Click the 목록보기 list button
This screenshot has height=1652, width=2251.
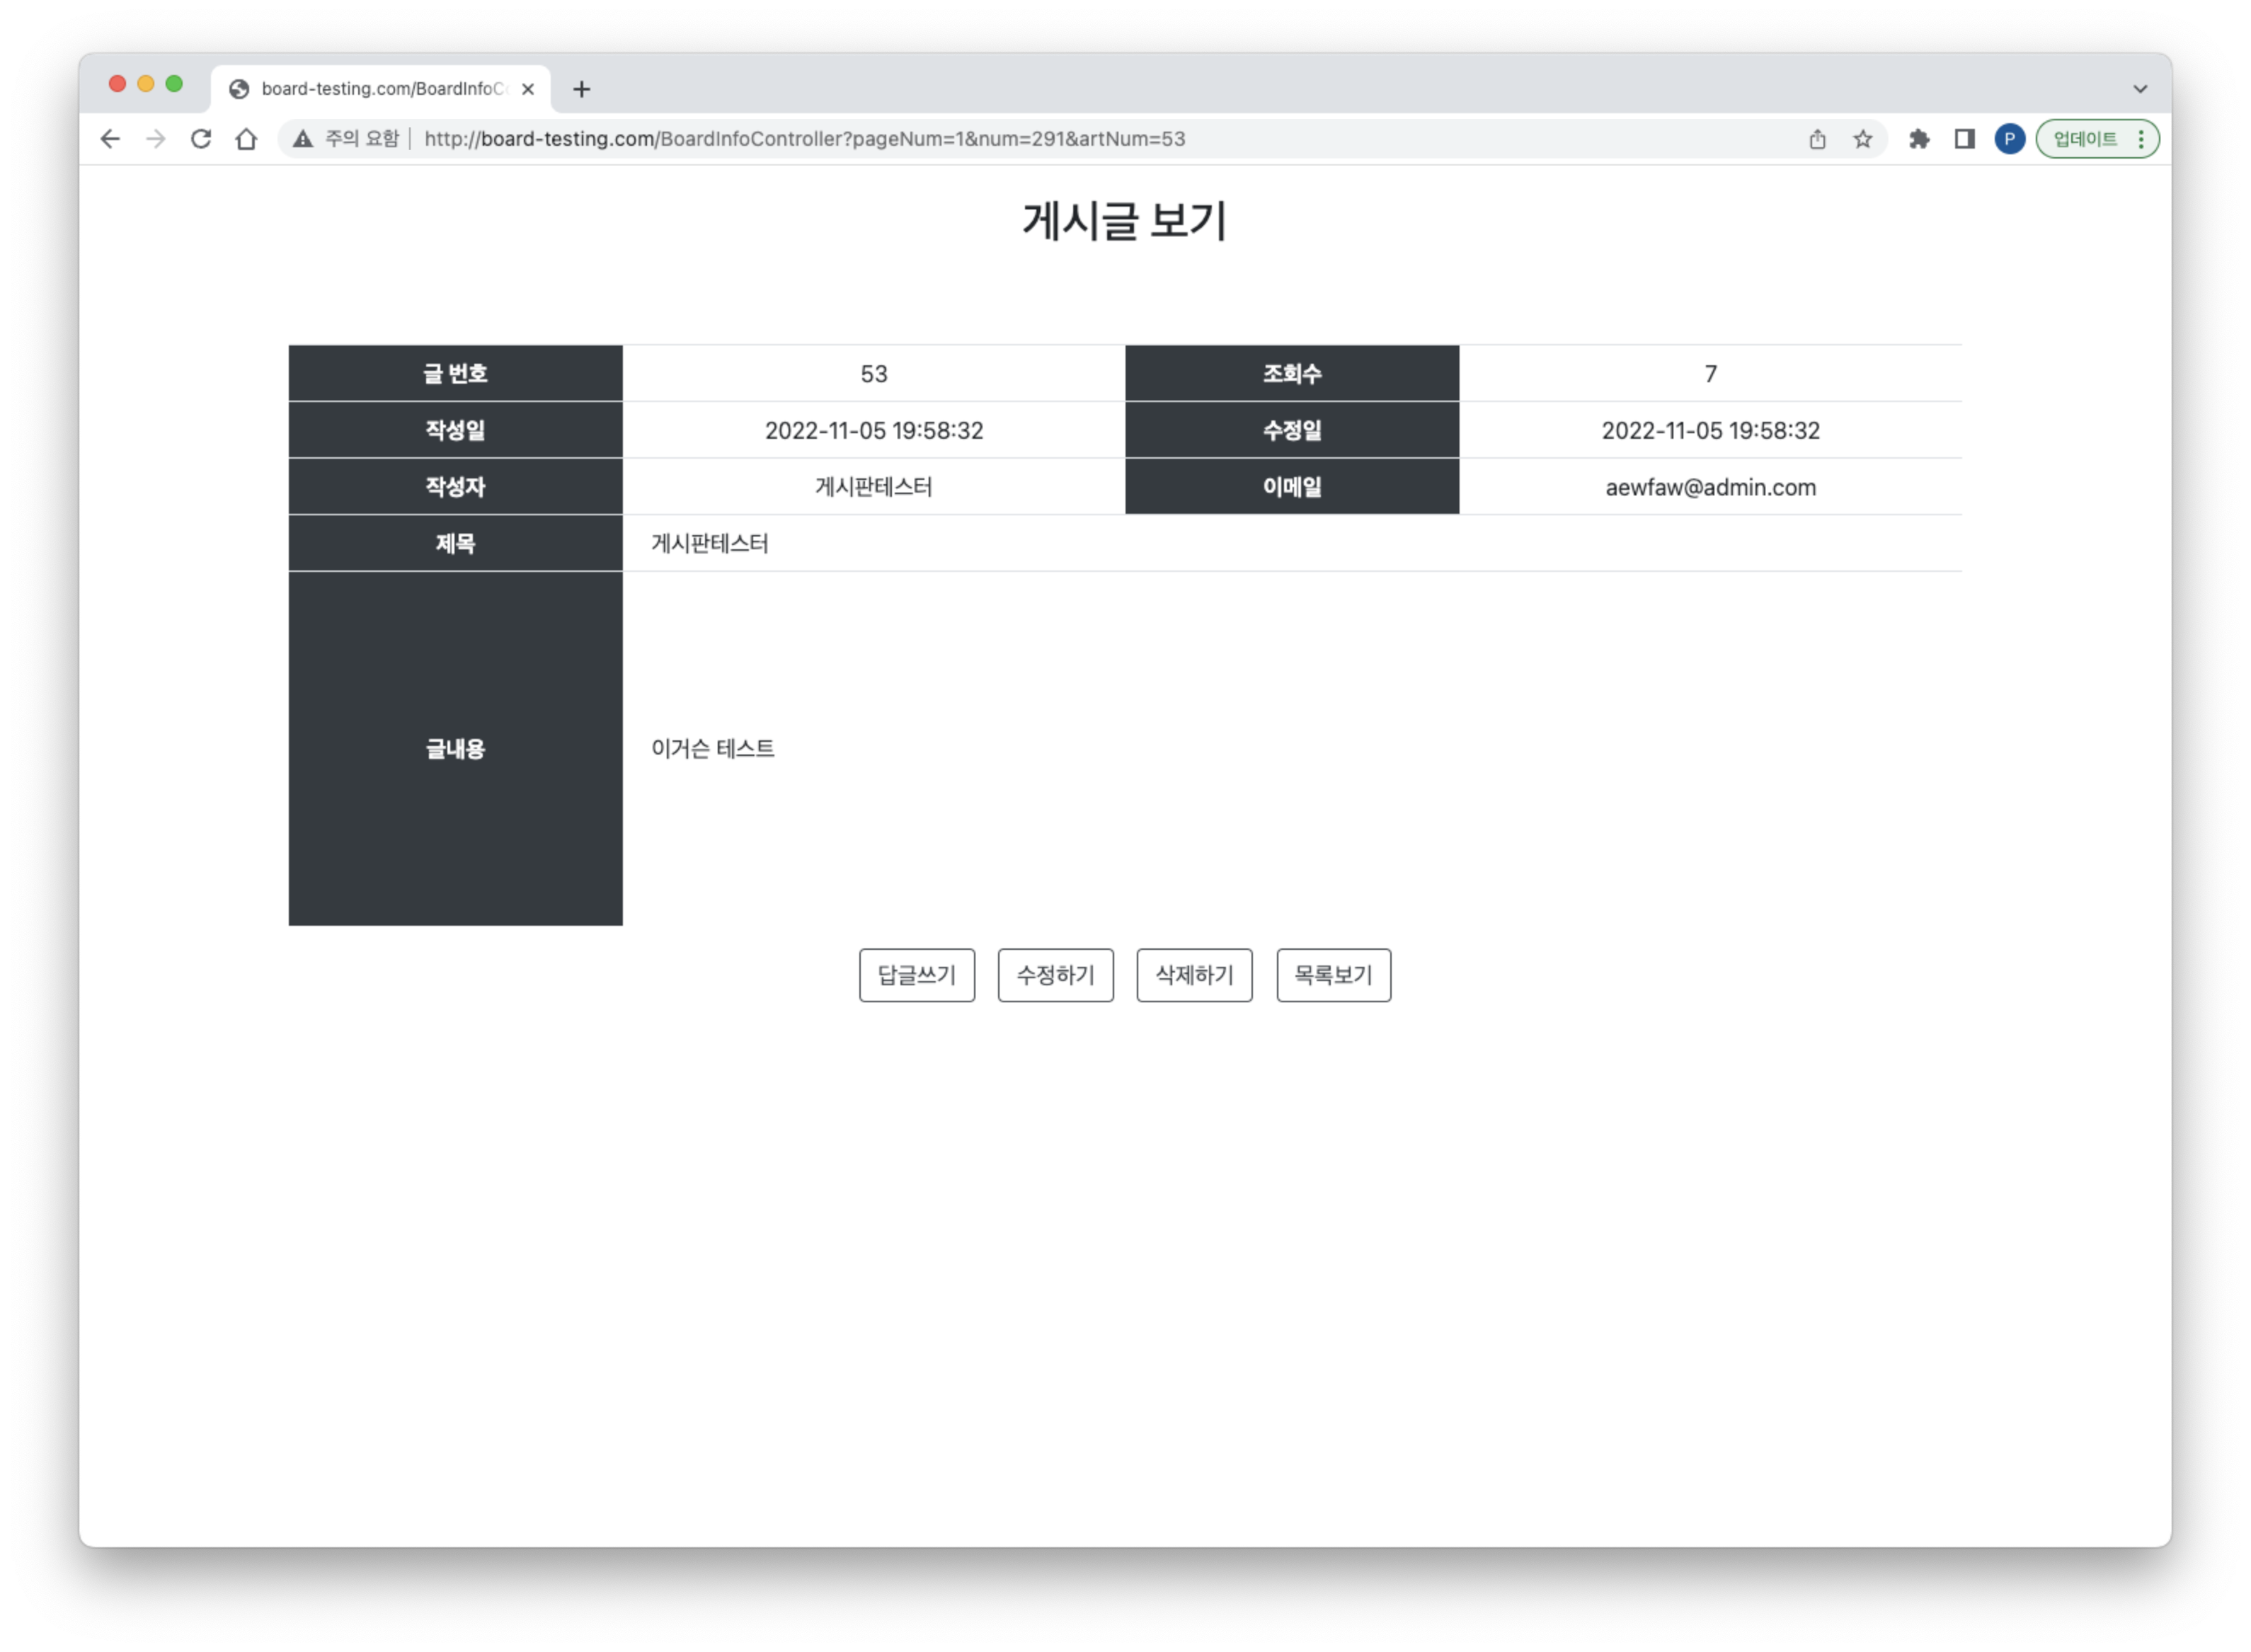pyautogui.click(x=1333, y=975)
